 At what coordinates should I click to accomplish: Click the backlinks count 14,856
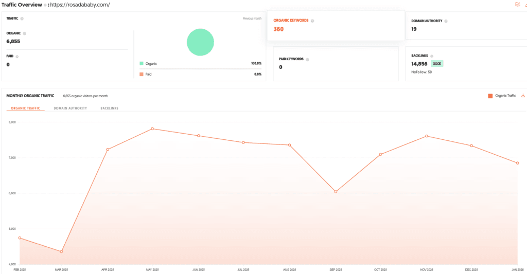pos(419,64)
